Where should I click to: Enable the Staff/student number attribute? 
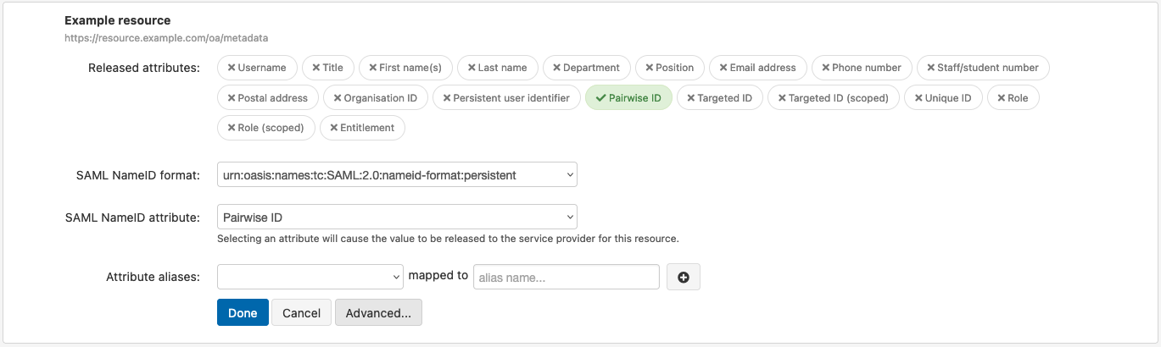[x=983, y=68]
